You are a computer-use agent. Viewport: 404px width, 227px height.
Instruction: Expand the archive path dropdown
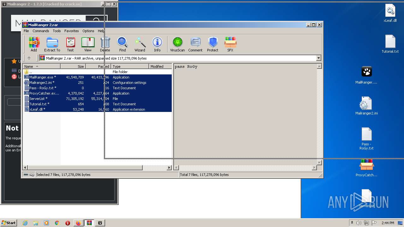point(318,58)
